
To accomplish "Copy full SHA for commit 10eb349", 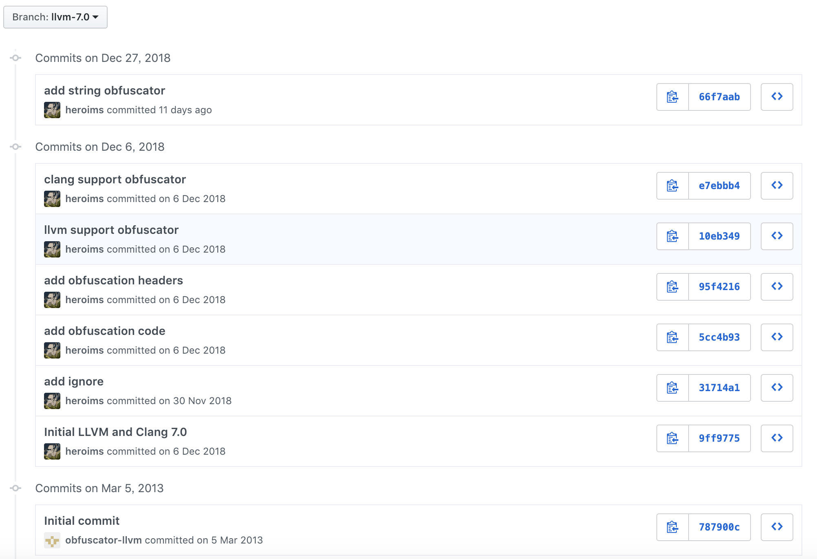I will pyautogui.click(x=672, y=236).
